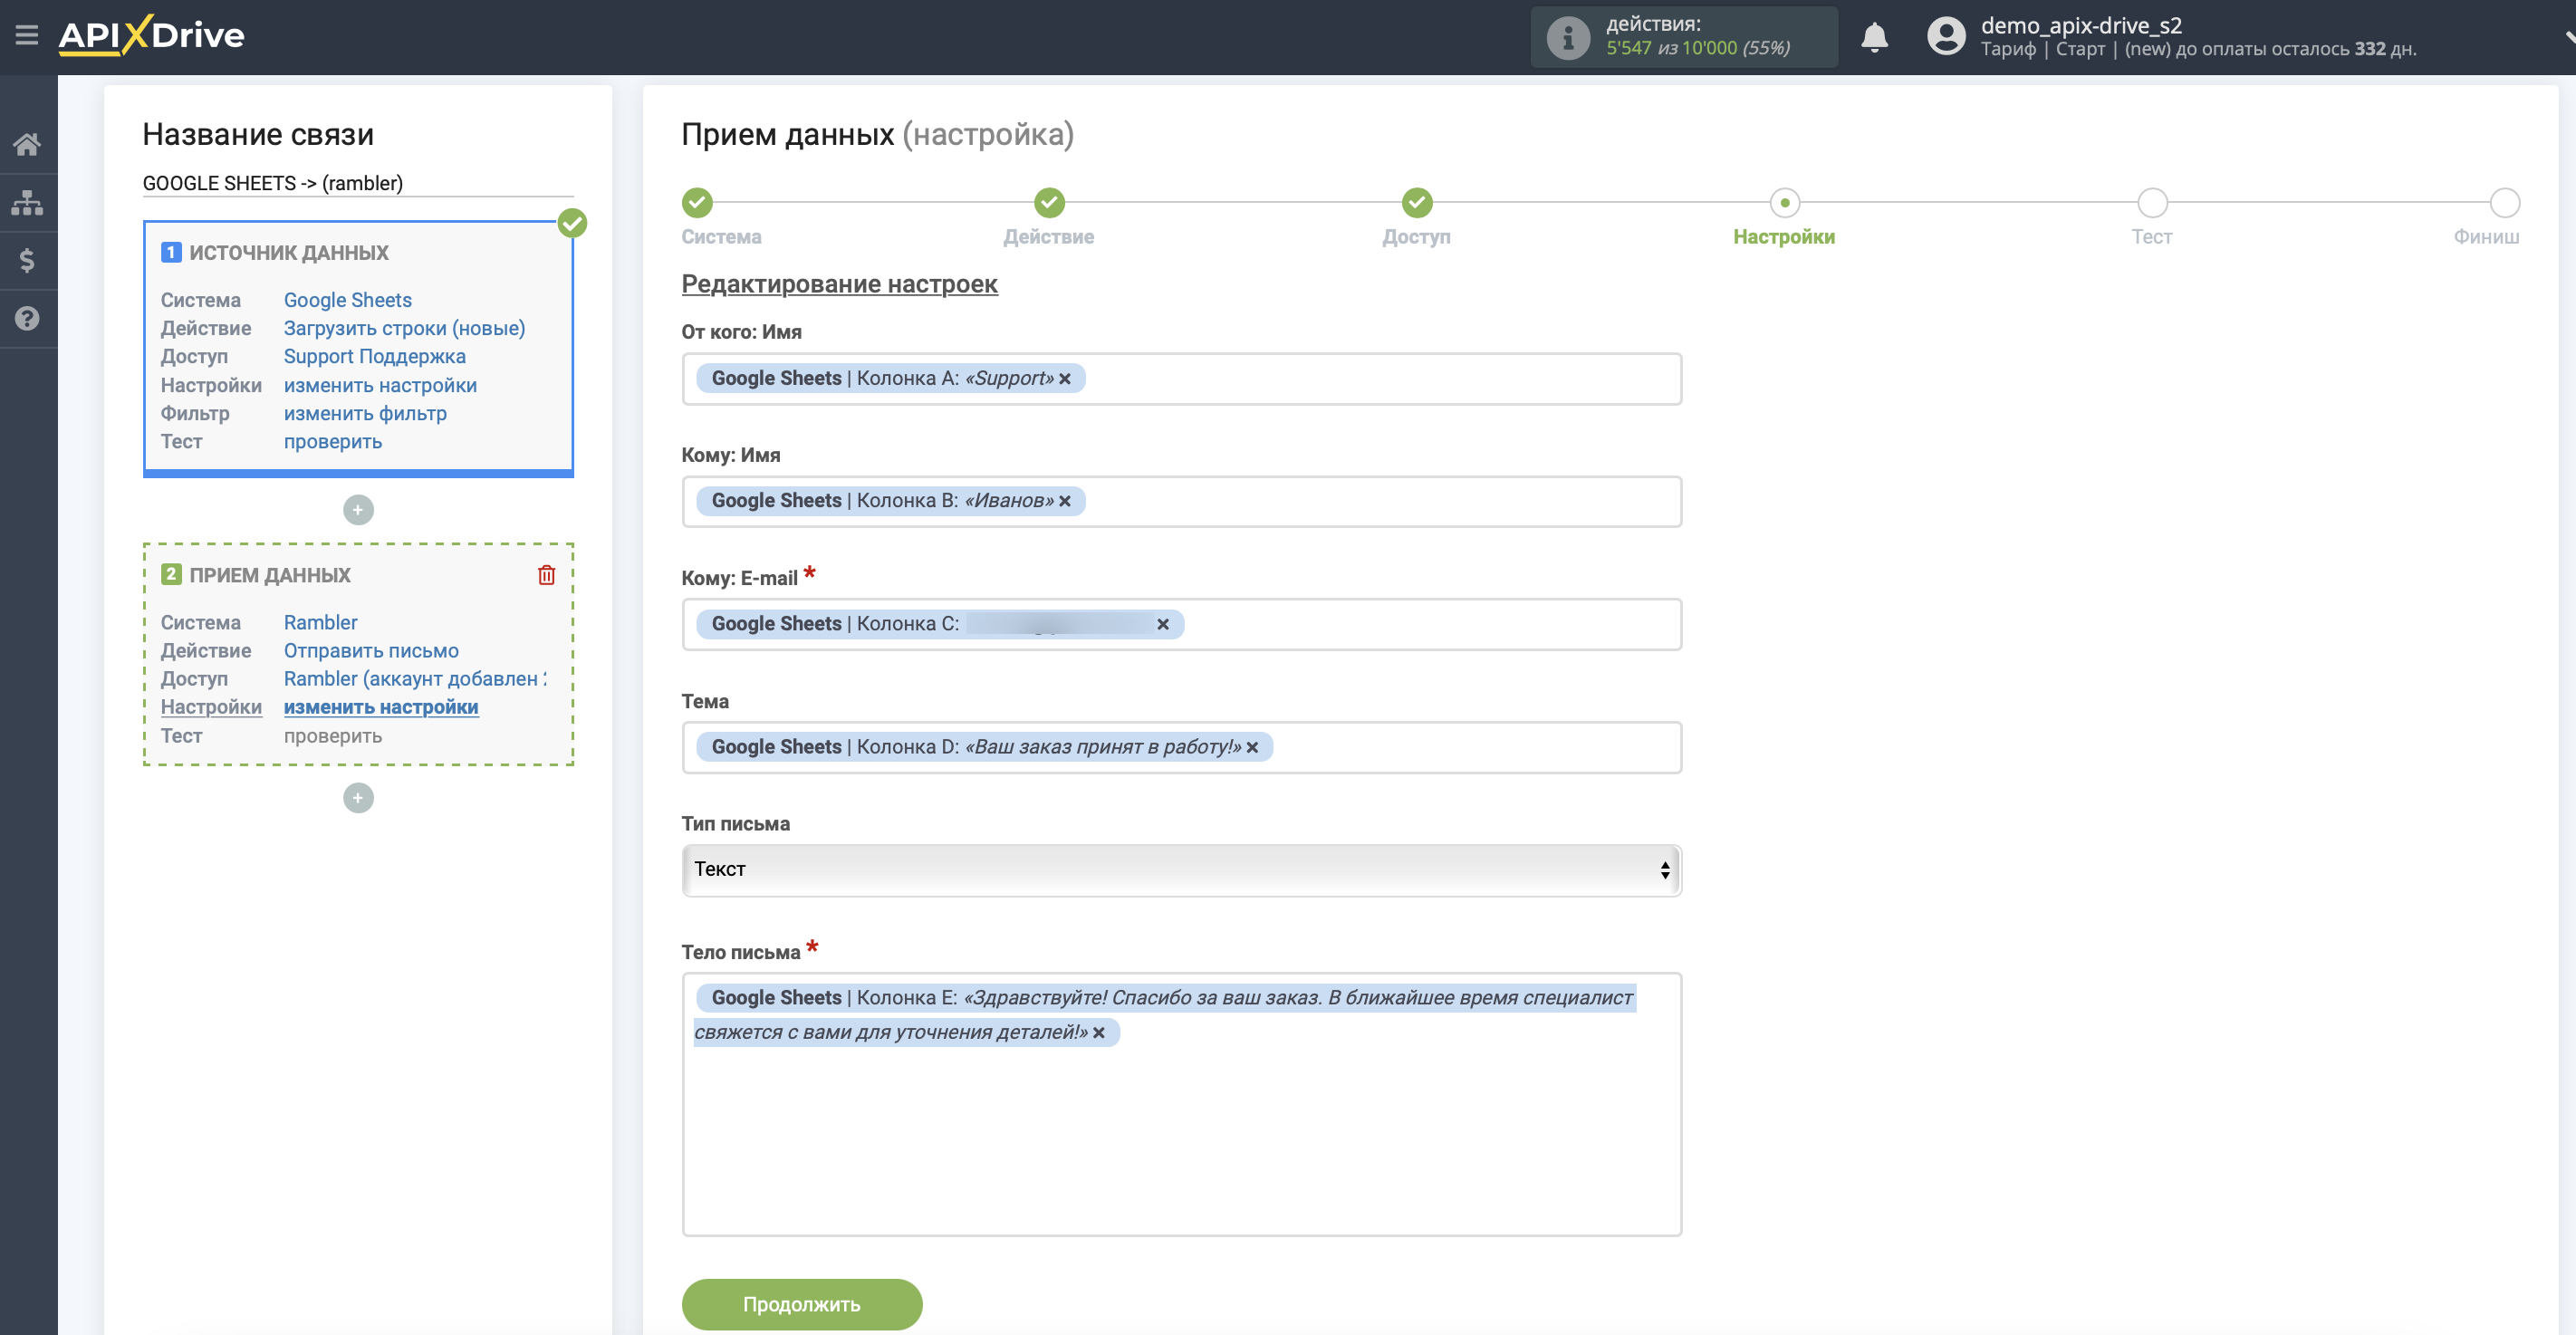Open Отправить письмо action link
The image size is (2576, 1335).
point(371,650)
